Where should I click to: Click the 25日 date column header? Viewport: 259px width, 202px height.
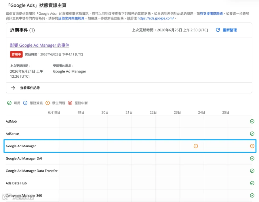coord(226,113)
